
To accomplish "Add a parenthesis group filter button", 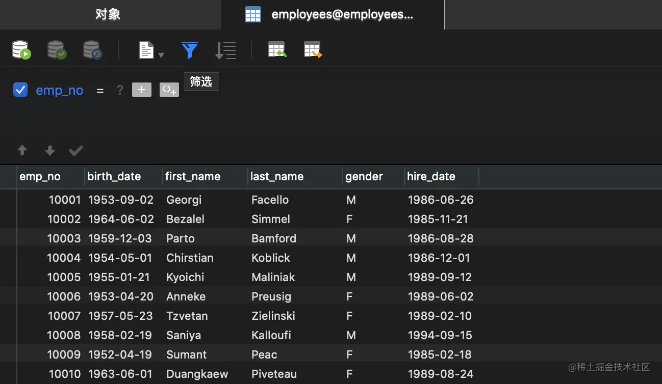I will pyautogui.click(x=169, y=90).
